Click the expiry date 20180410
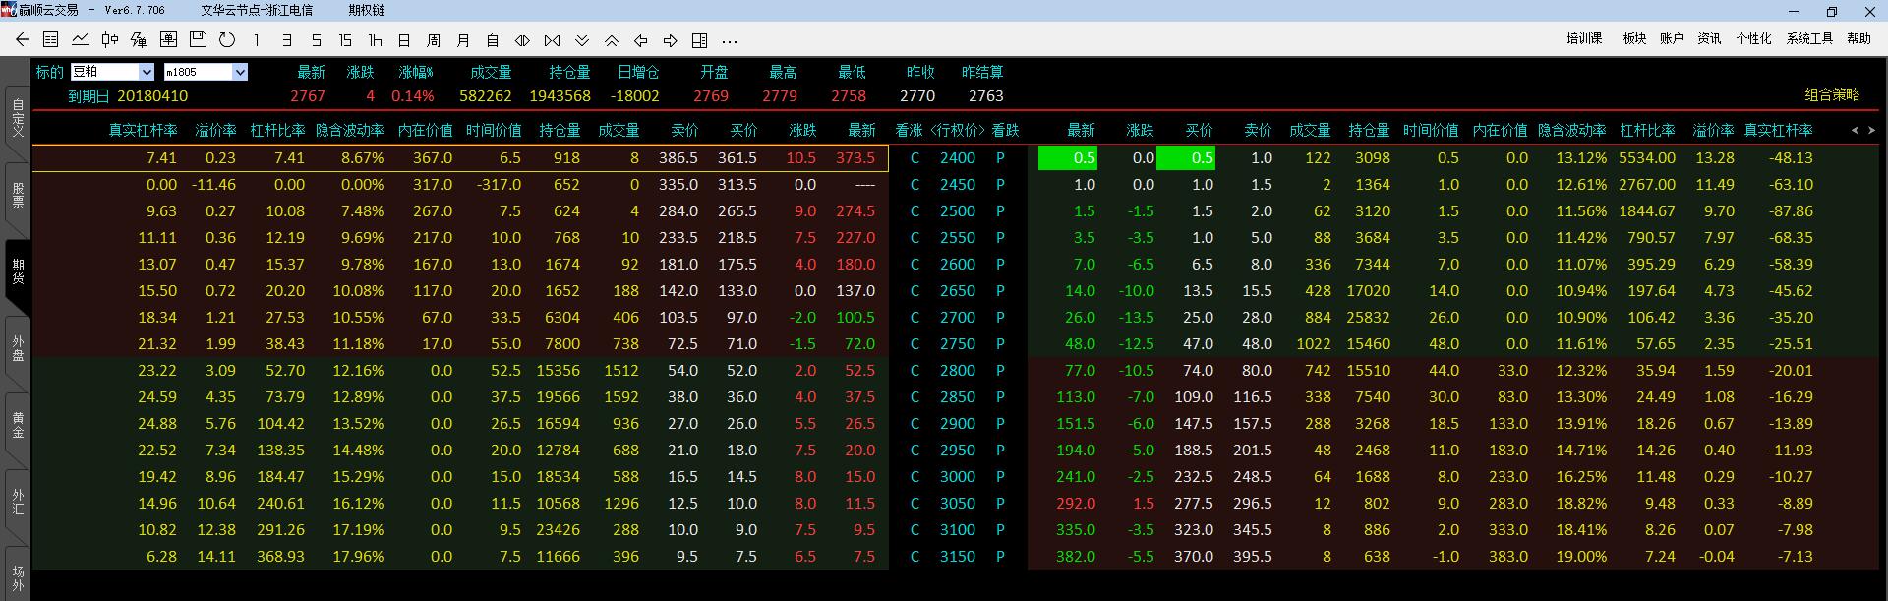The image size is (1888, 601). (152, 95)
